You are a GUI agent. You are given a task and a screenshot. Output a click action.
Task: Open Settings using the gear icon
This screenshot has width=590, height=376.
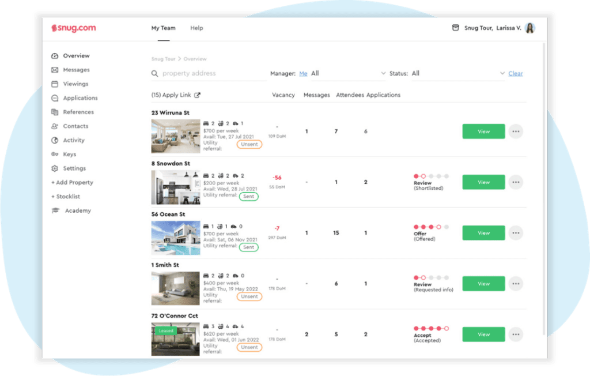coord(55,168)
